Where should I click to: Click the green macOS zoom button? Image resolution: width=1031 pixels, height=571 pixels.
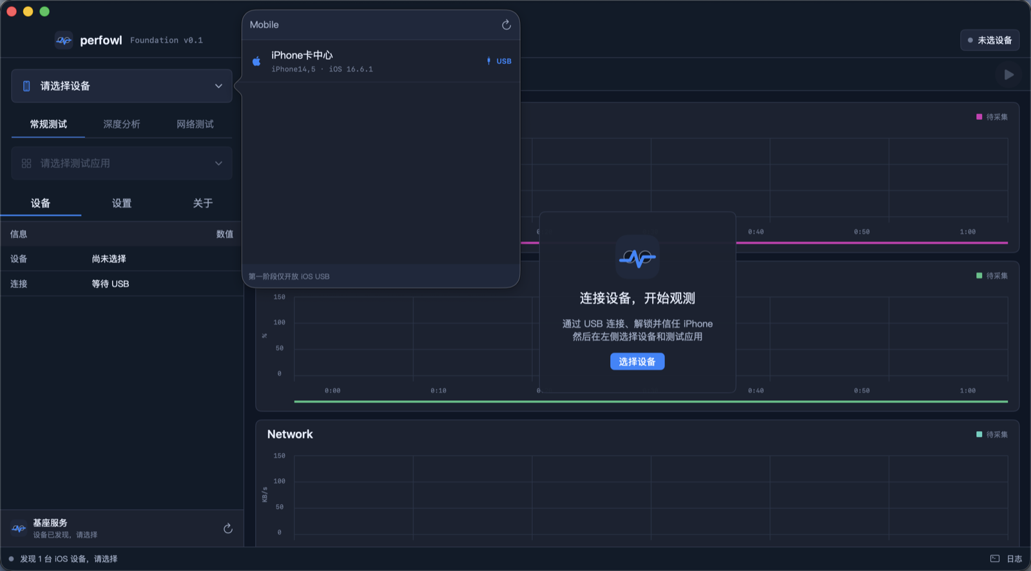pyautogui.click(x=44, y=11)
